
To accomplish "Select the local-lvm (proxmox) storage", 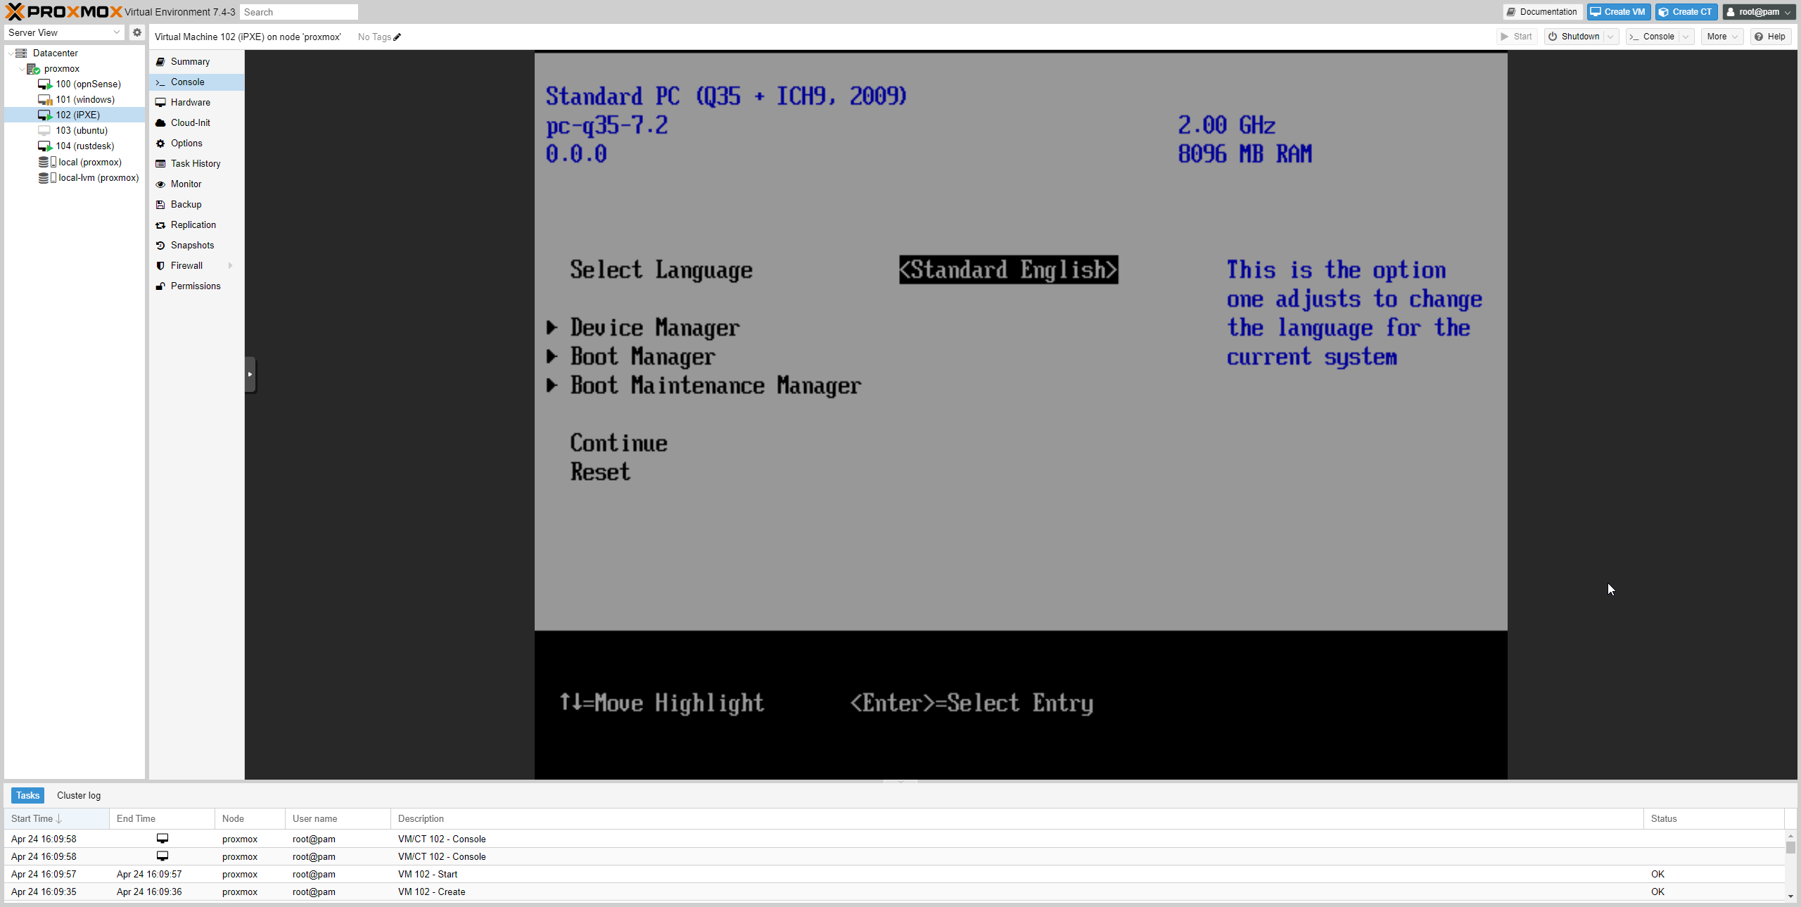I will pos(98,178).
